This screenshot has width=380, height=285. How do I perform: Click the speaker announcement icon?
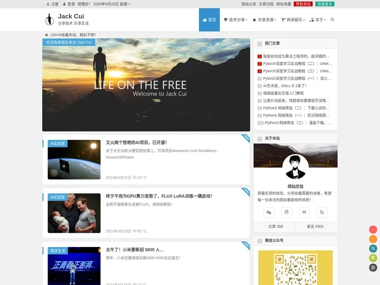tap(46, 35)
